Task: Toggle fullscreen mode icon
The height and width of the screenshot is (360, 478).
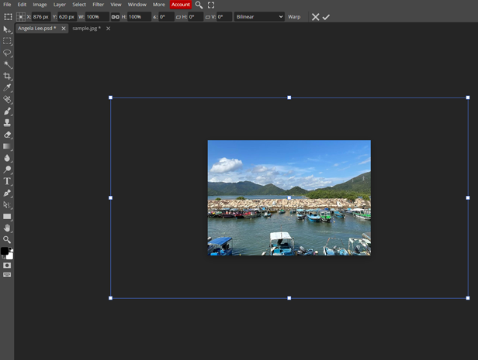Action: coord(211,5)
